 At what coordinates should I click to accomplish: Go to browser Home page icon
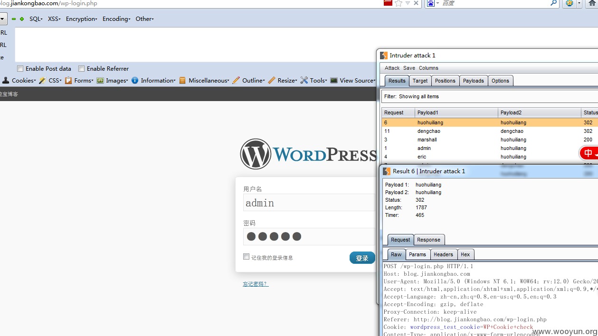[592, 3]
